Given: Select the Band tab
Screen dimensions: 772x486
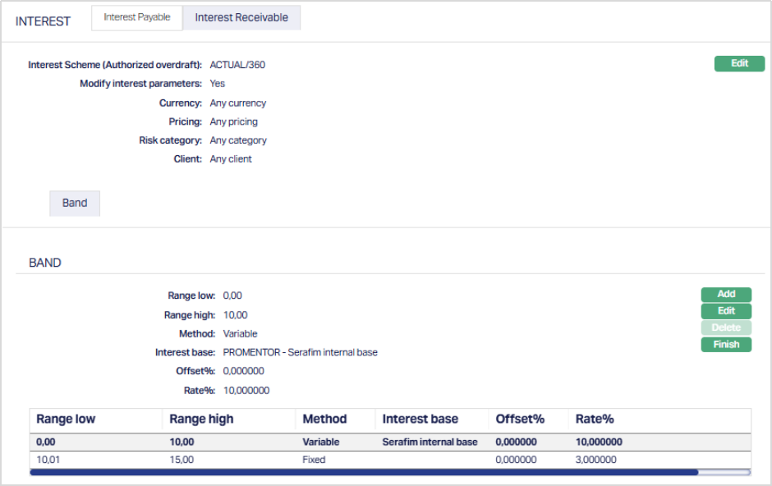Looking at the screenshot, I should [75, 203].
